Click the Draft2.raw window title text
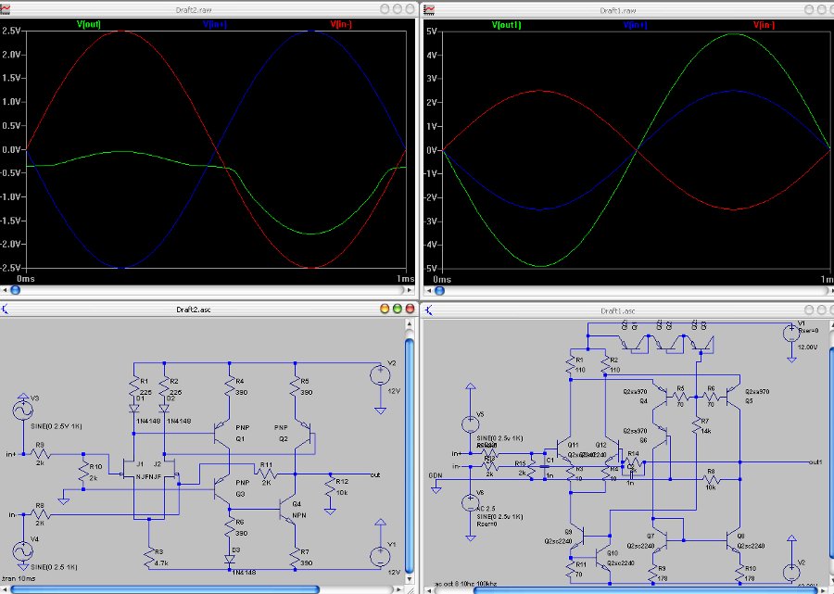 pos(194,10)
